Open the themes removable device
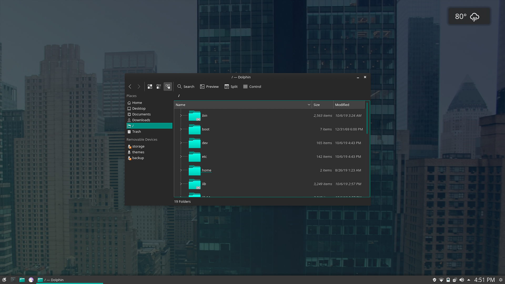 [x=149, y=152]
